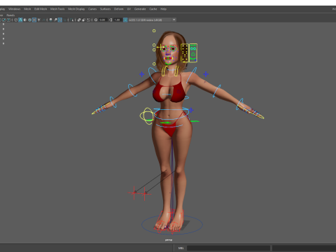
Task: Select the yellow dotted face control panel
Action: coord(185,53)
